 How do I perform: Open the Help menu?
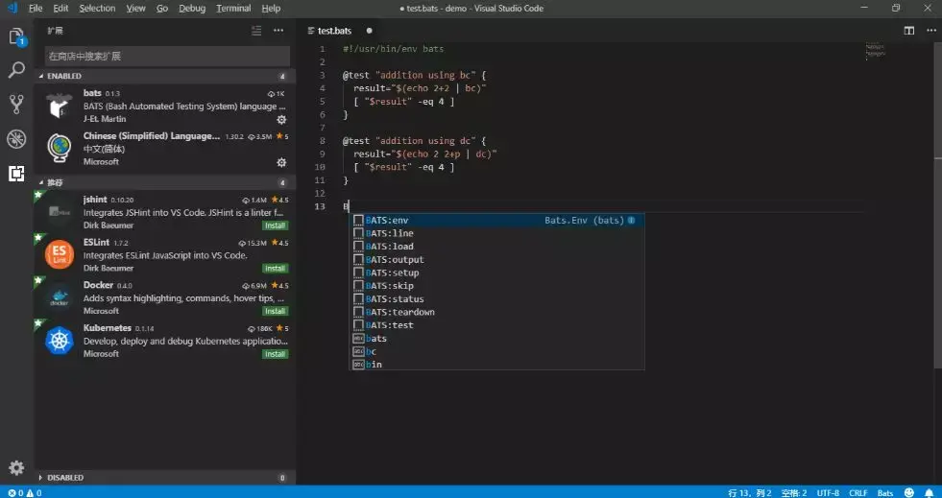coord(271,9)
